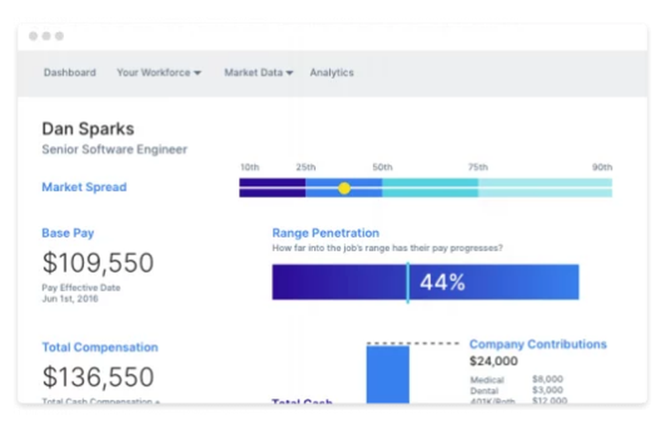The width and height of the screenshot is (661, 426).
Task: Select the Senior Software Engineer title
Action: point(114,149)
